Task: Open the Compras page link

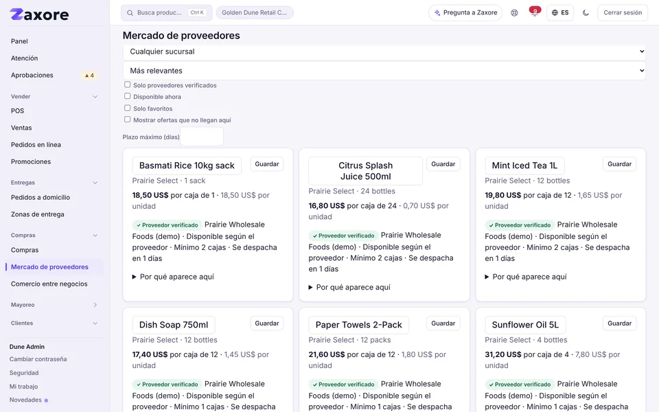Action: tap(25, 250)
